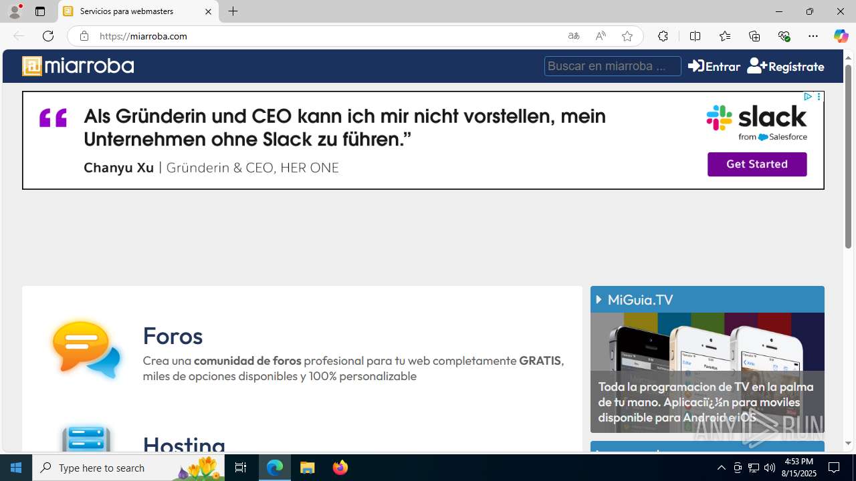Click the Regístrate sign-up link
This screenshot has height=481, width=856.
point(786,66)
